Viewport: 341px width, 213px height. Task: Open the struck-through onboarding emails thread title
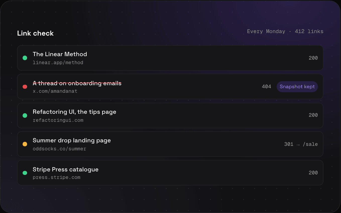coord(77,83)
